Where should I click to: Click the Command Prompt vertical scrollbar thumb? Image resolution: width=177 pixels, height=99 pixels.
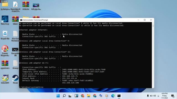[153, 26]
